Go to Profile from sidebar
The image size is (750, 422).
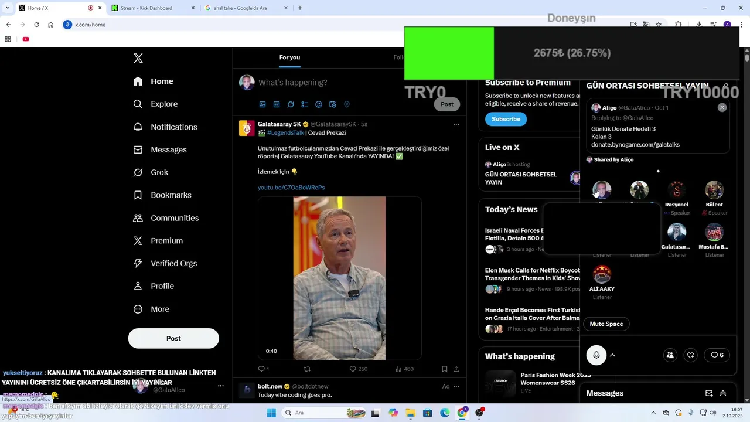click(154, 286)
